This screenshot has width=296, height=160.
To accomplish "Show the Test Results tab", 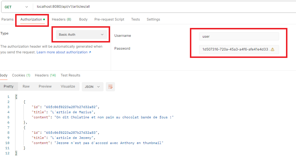I will click(70, 75).
